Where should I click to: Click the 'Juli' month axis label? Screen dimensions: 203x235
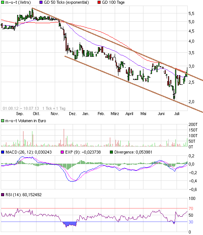click(177, 114)
